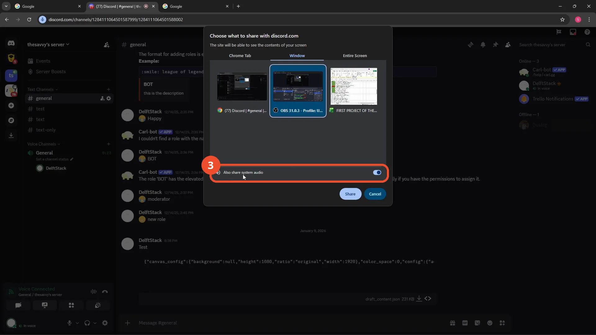Click the Share button
The height and width of the screenshot is (335, 596).
coord(350,194)
